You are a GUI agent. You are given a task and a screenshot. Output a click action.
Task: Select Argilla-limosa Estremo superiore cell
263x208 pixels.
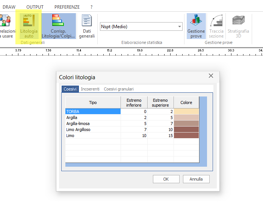160,124
